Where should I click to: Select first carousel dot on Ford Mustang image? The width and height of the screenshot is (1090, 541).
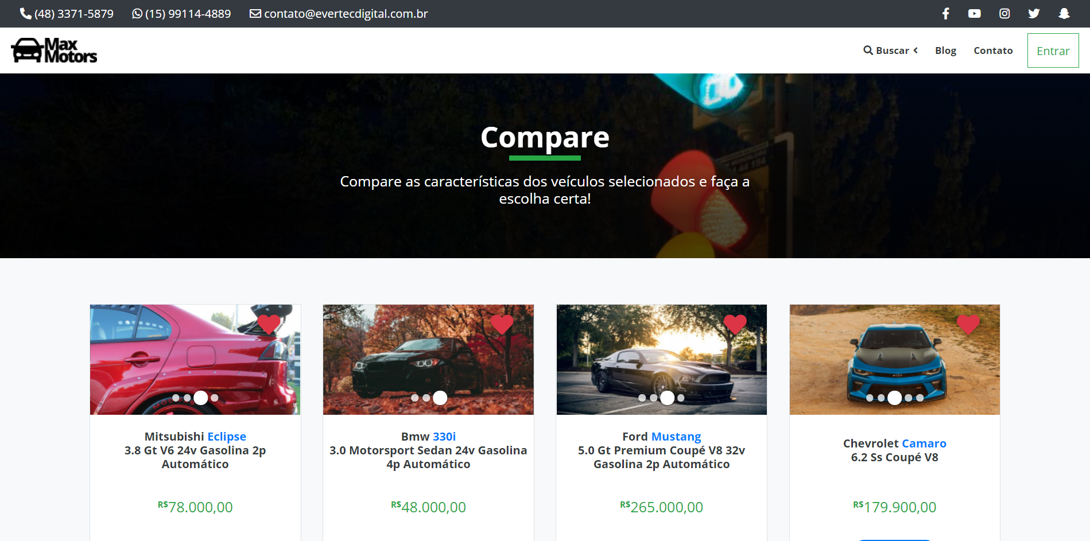[x=642, y=398]
